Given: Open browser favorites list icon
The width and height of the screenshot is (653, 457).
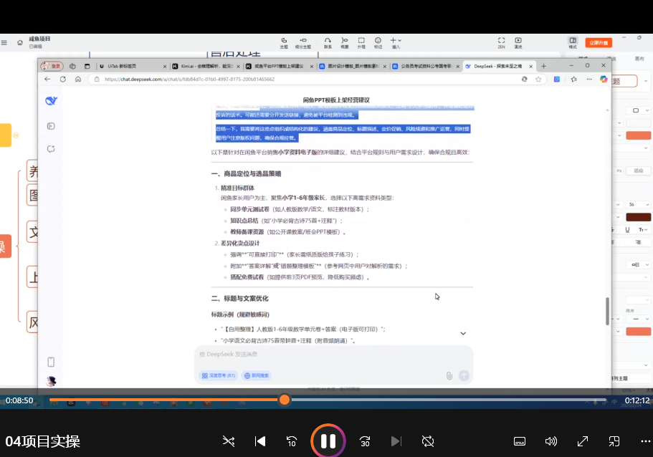Looking at the screenshot, I should point(574,79).
